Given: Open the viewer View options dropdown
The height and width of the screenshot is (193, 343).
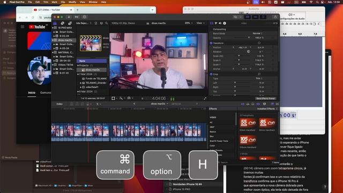Looking at the screenshot, I should (200, 23).
